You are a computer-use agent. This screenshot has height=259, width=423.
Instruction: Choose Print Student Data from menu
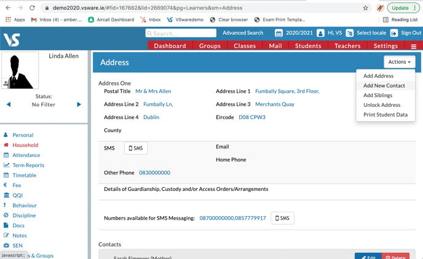pos(385,115)
